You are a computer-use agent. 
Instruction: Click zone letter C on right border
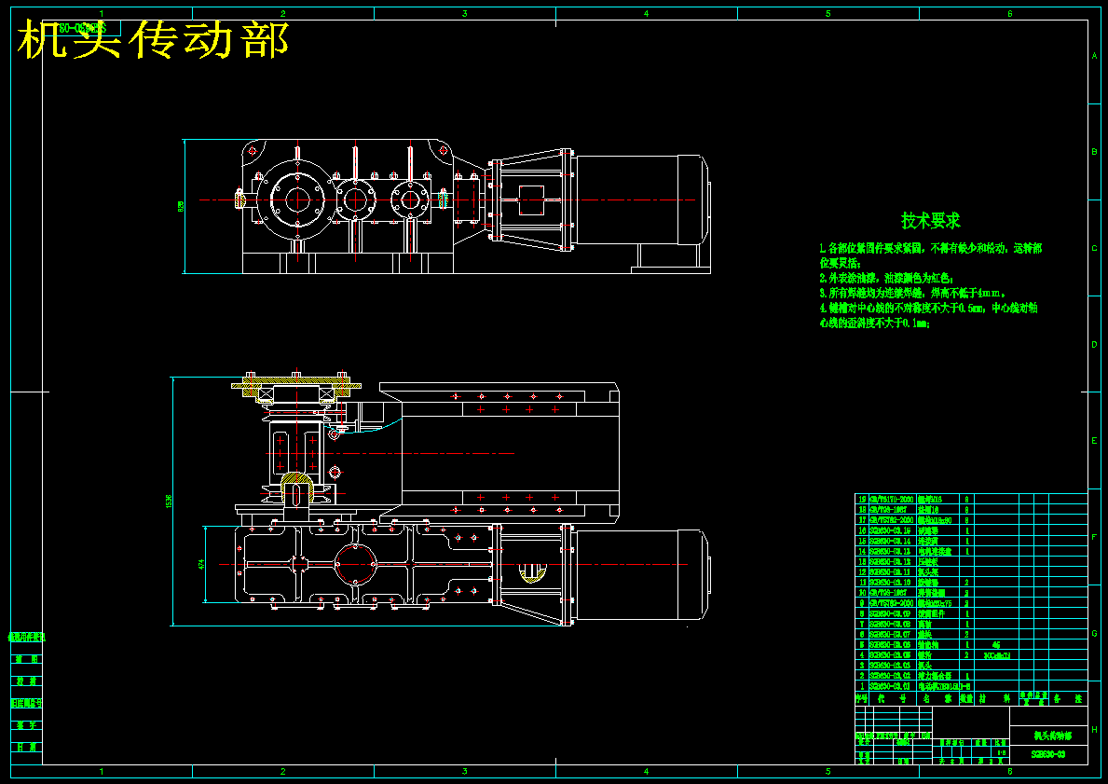[x=1095, y=248]
